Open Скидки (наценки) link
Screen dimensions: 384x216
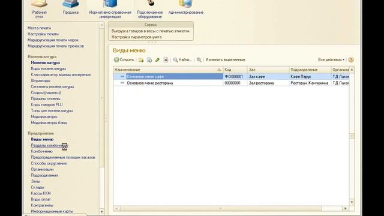46,93
